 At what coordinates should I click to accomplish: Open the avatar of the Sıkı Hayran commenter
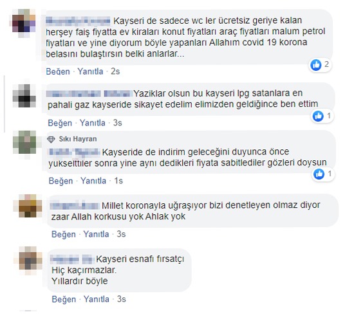(24, 142)
